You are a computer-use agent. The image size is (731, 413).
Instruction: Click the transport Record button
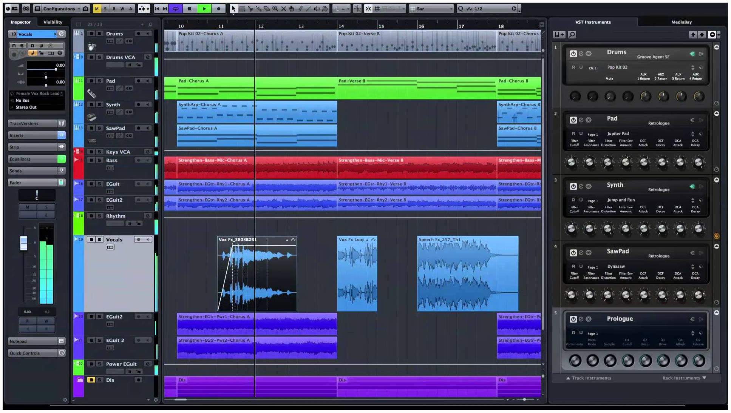tap(219, 9)
